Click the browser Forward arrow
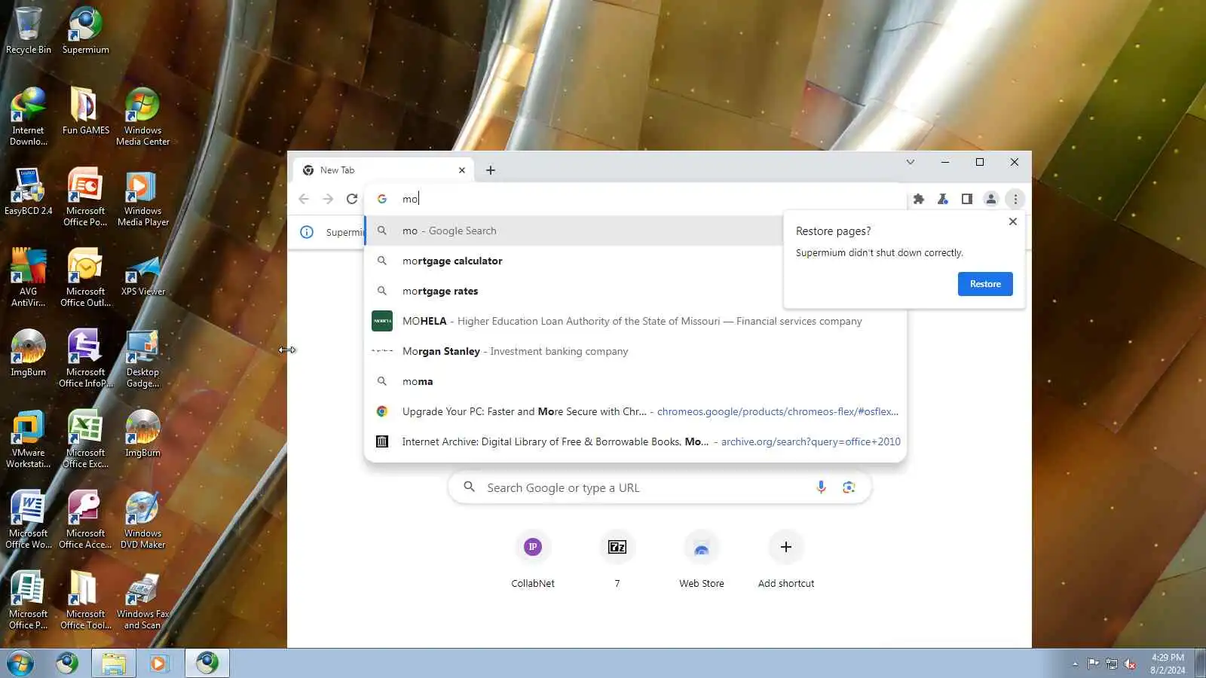The image size is (1206, 678). click(x=328, y=199)
